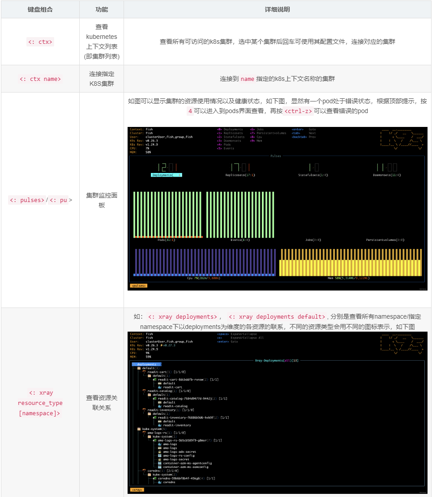Image resolution: width=432 pixels, height=497 pixels.
Task: Click the <x> Expand/Collapse All hint
Action: point(240,338)
